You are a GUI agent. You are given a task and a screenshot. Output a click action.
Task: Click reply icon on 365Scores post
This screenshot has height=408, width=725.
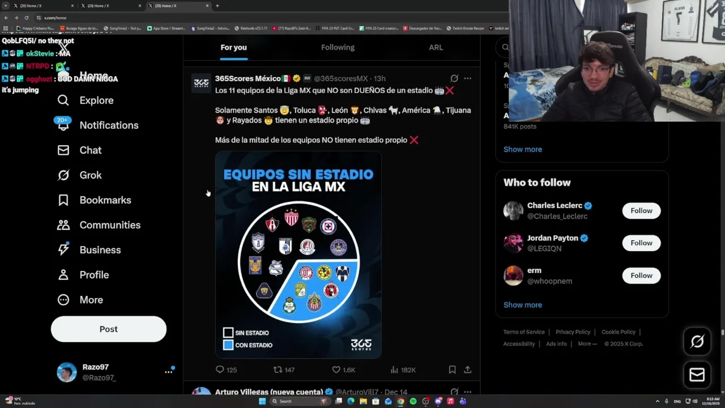tap(220, 369)
